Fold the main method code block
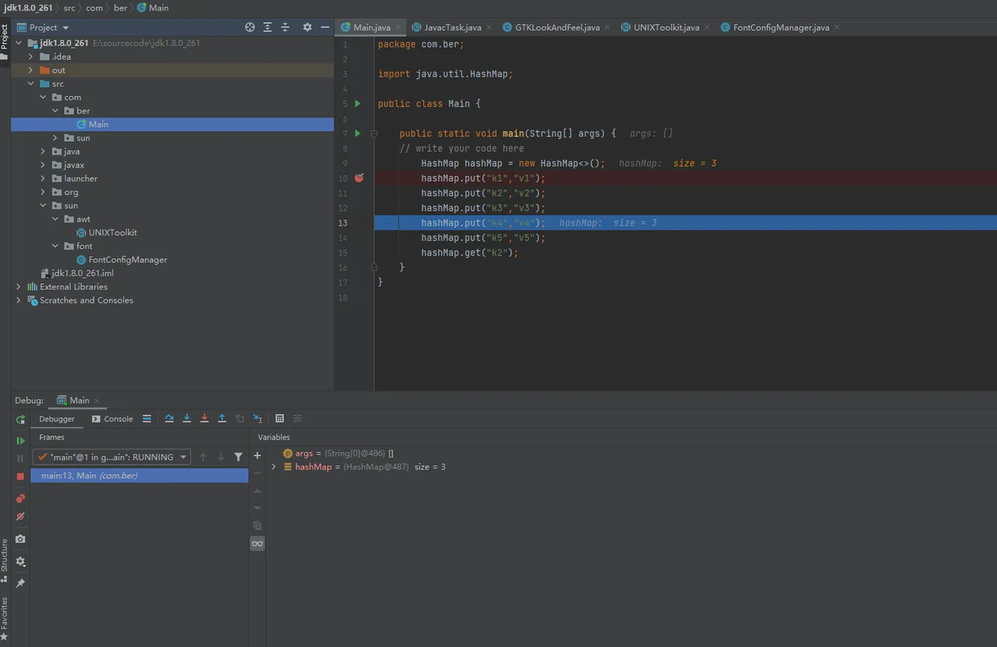The image size is (997, 647). click(374, 134)
